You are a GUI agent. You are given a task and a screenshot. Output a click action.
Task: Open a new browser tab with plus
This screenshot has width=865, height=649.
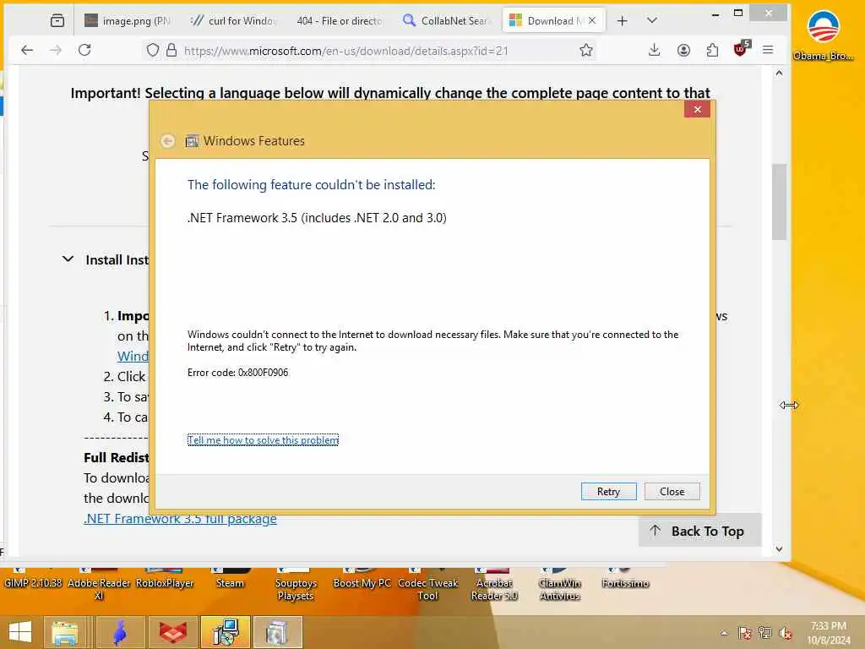click(x=623, y=21)
